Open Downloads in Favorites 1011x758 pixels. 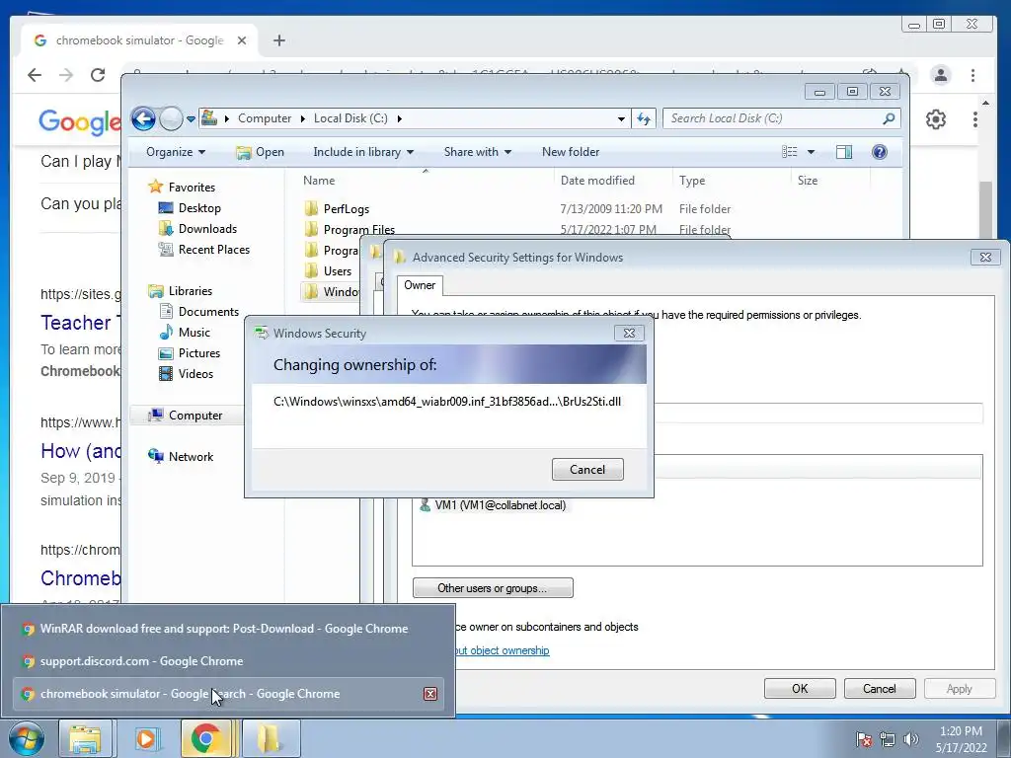tap(207, 229)
